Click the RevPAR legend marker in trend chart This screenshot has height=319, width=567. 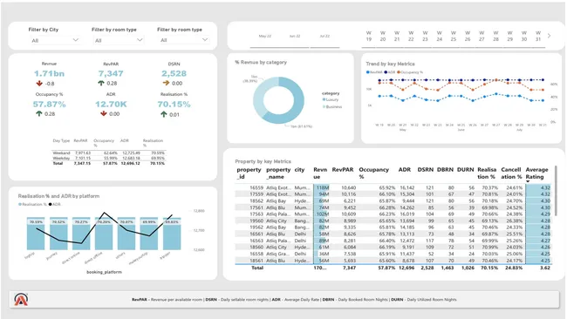(x=368, y=72)
